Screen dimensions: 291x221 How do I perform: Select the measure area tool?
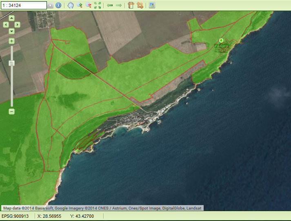[140, 5]
